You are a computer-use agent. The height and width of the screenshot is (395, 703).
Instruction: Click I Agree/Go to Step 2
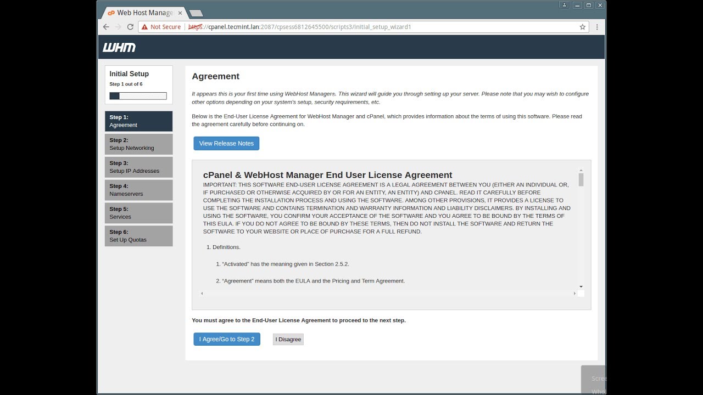[227, 339]
